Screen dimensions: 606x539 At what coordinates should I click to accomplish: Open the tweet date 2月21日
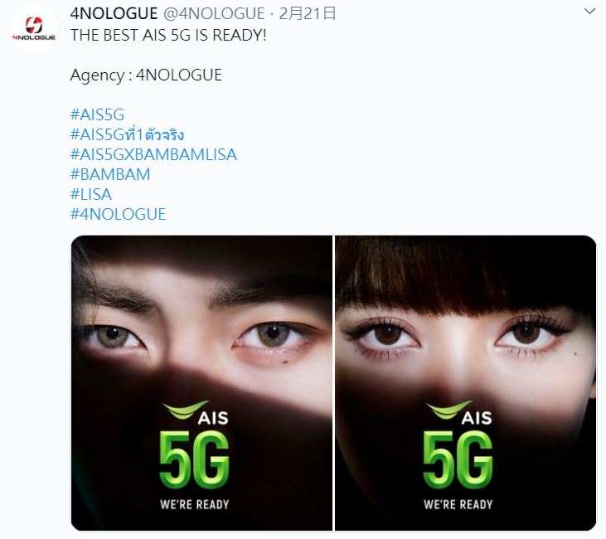coord(308,14)
